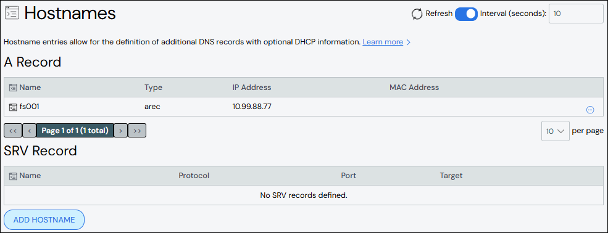Toggle the auto Refresh switch off
608x233 pixels.
(x=466, y=14)
